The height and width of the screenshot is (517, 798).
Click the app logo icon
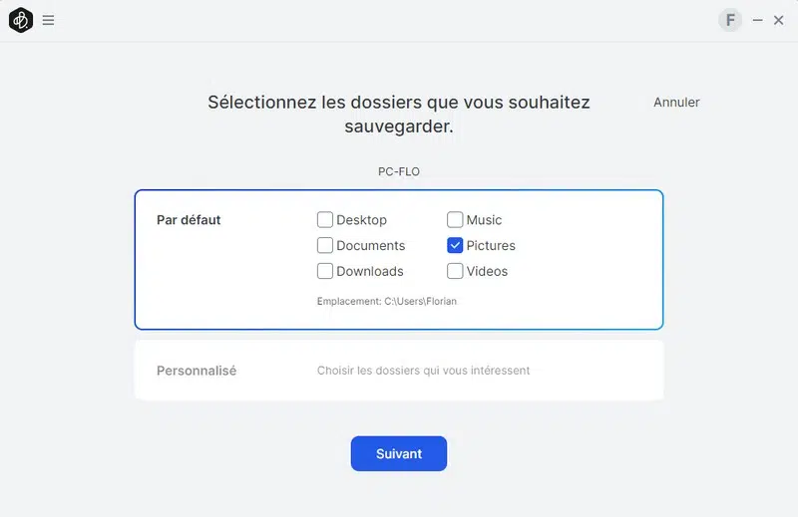21,20
